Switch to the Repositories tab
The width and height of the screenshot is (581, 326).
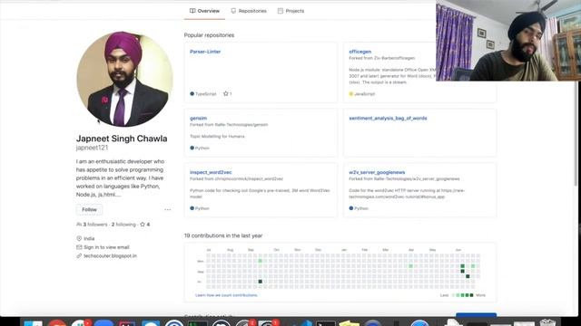point(249,11)
